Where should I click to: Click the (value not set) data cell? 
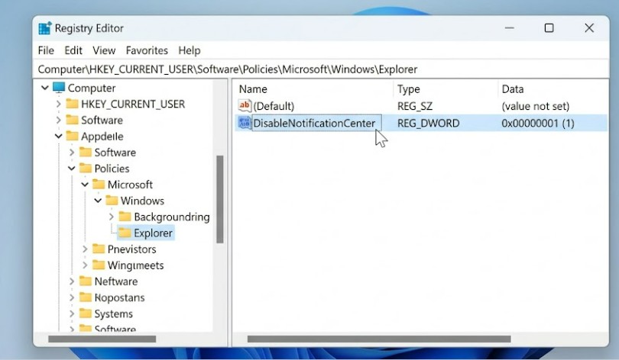tap(535, 106)
